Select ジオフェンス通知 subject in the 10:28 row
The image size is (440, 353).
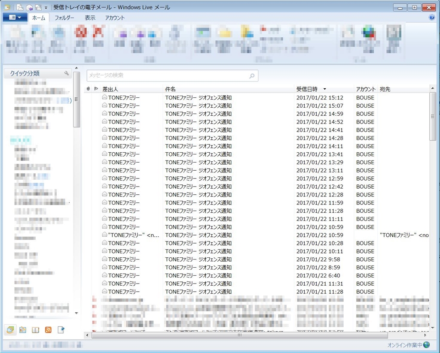point(215,243)
